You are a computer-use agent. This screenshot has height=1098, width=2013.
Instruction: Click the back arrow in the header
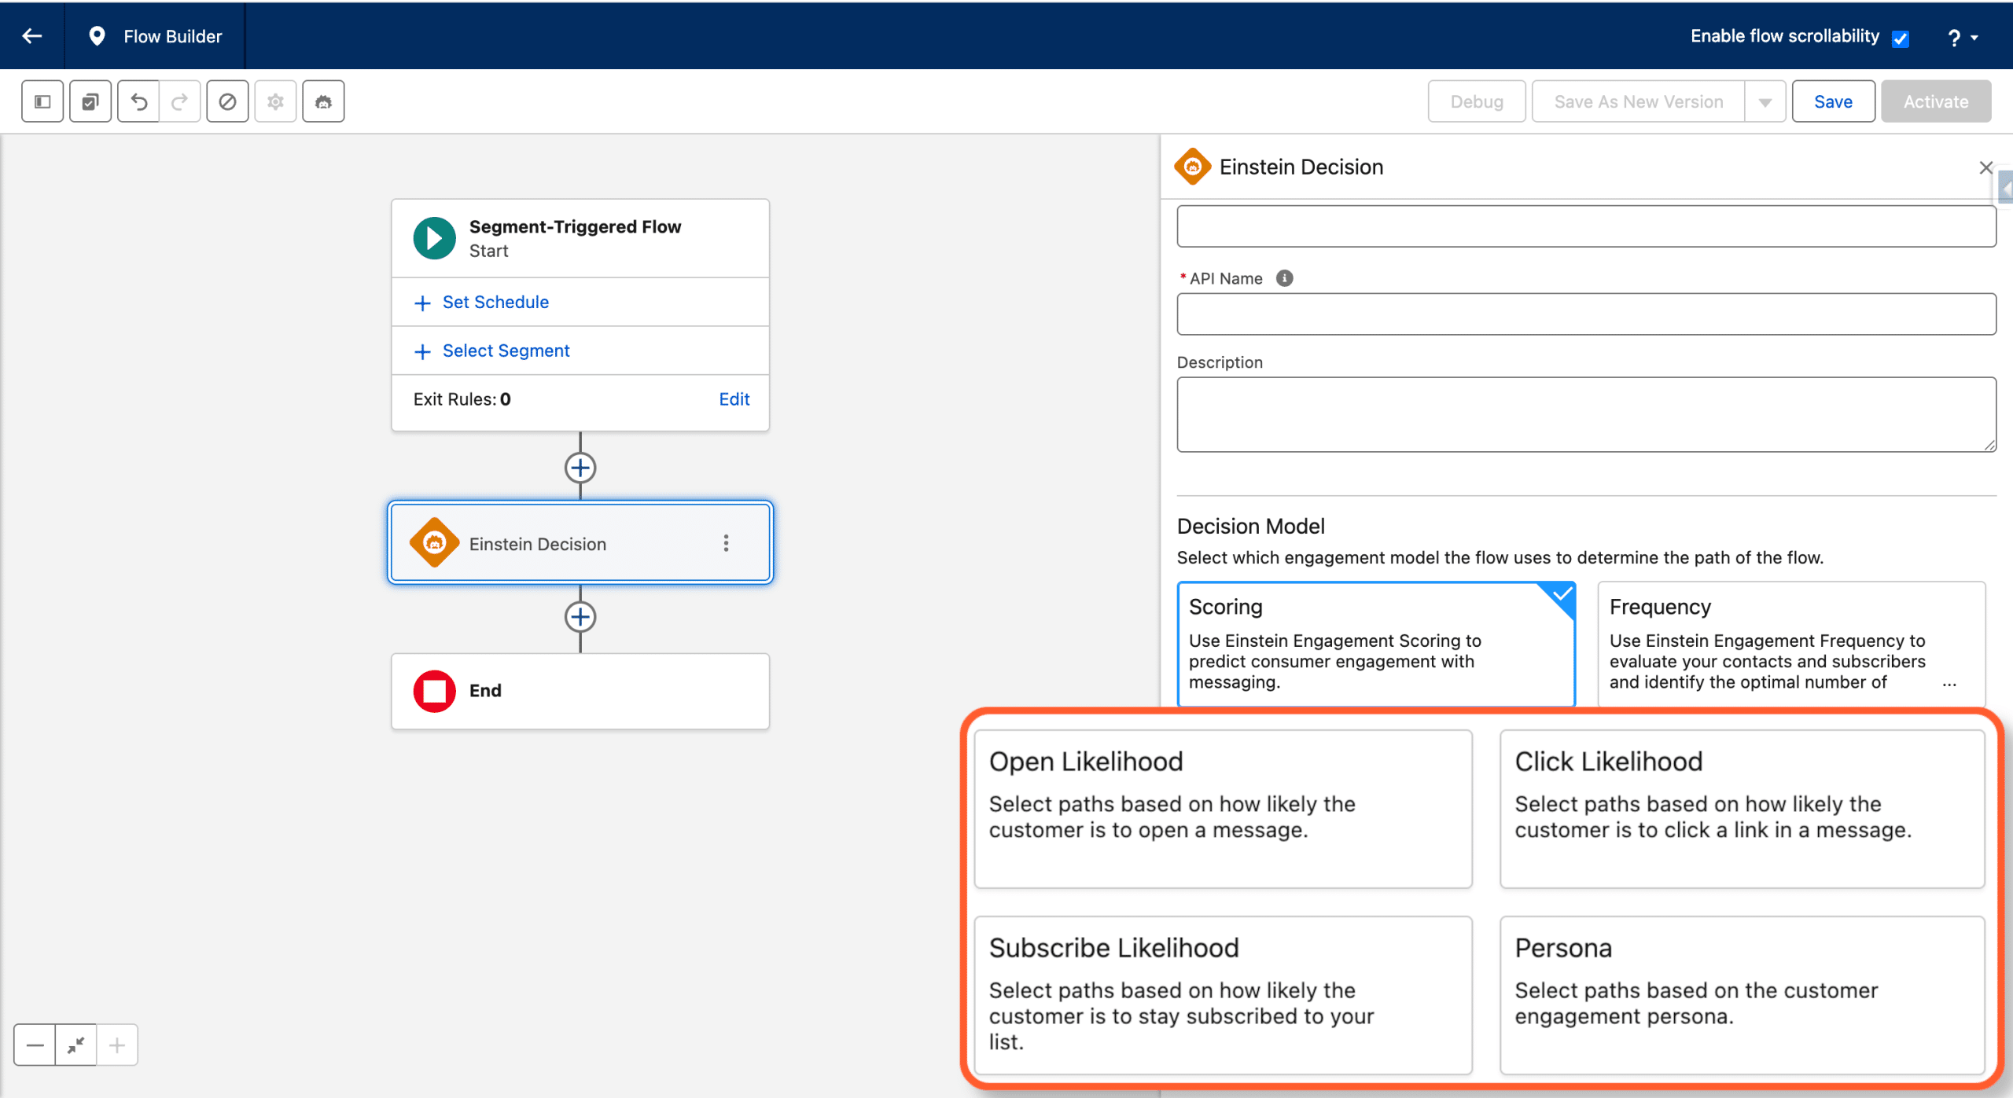coord(32,36)
